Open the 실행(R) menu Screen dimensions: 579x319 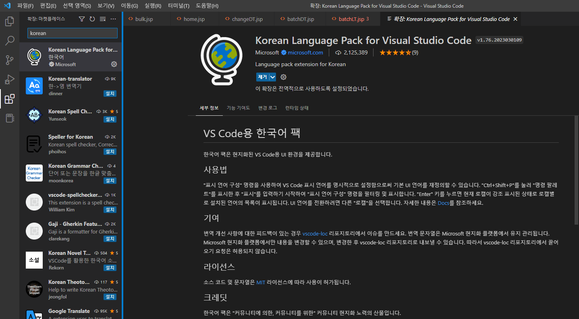point(153,6)
